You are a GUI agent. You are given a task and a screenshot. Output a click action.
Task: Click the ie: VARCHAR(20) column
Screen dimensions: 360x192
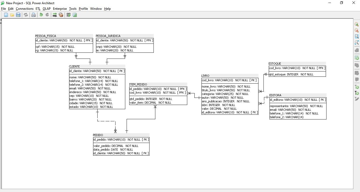coord(115,50)
